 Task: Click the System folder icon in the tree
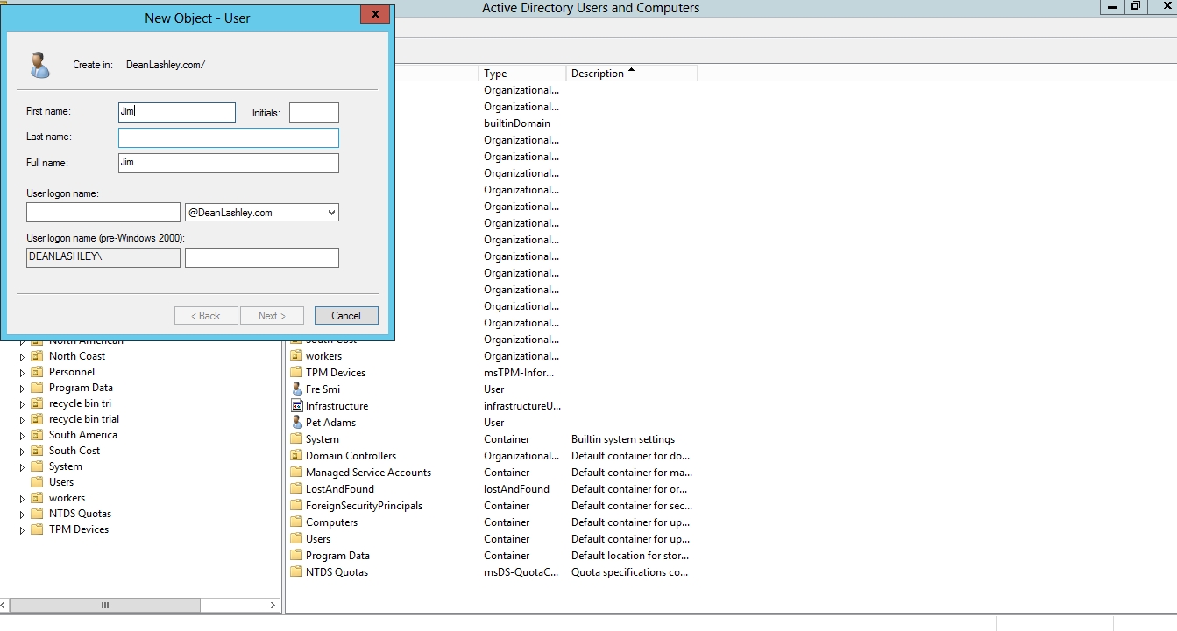coord(37,466)
